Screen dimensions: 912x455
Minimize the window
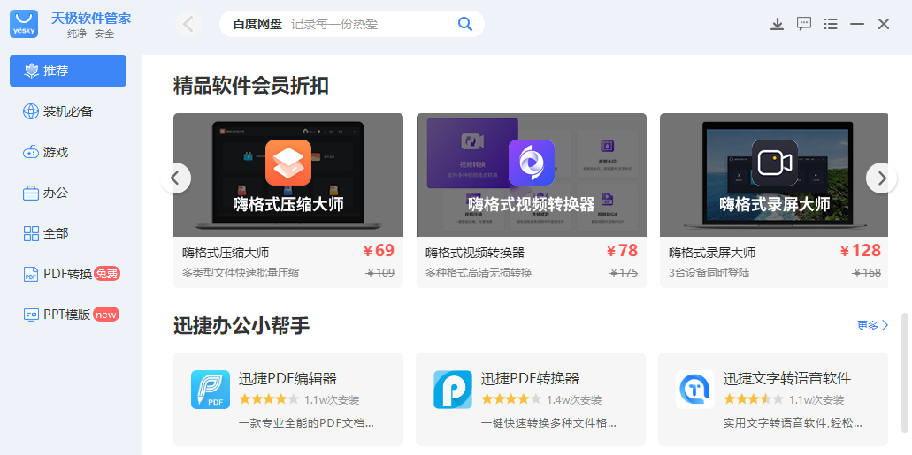(857, 24)
